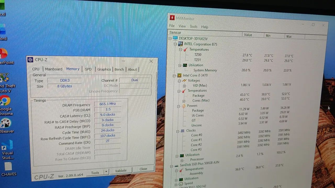Select the Assembly temperature row
335x188 pixels.
pyautogui.click(x=196, y=173)
